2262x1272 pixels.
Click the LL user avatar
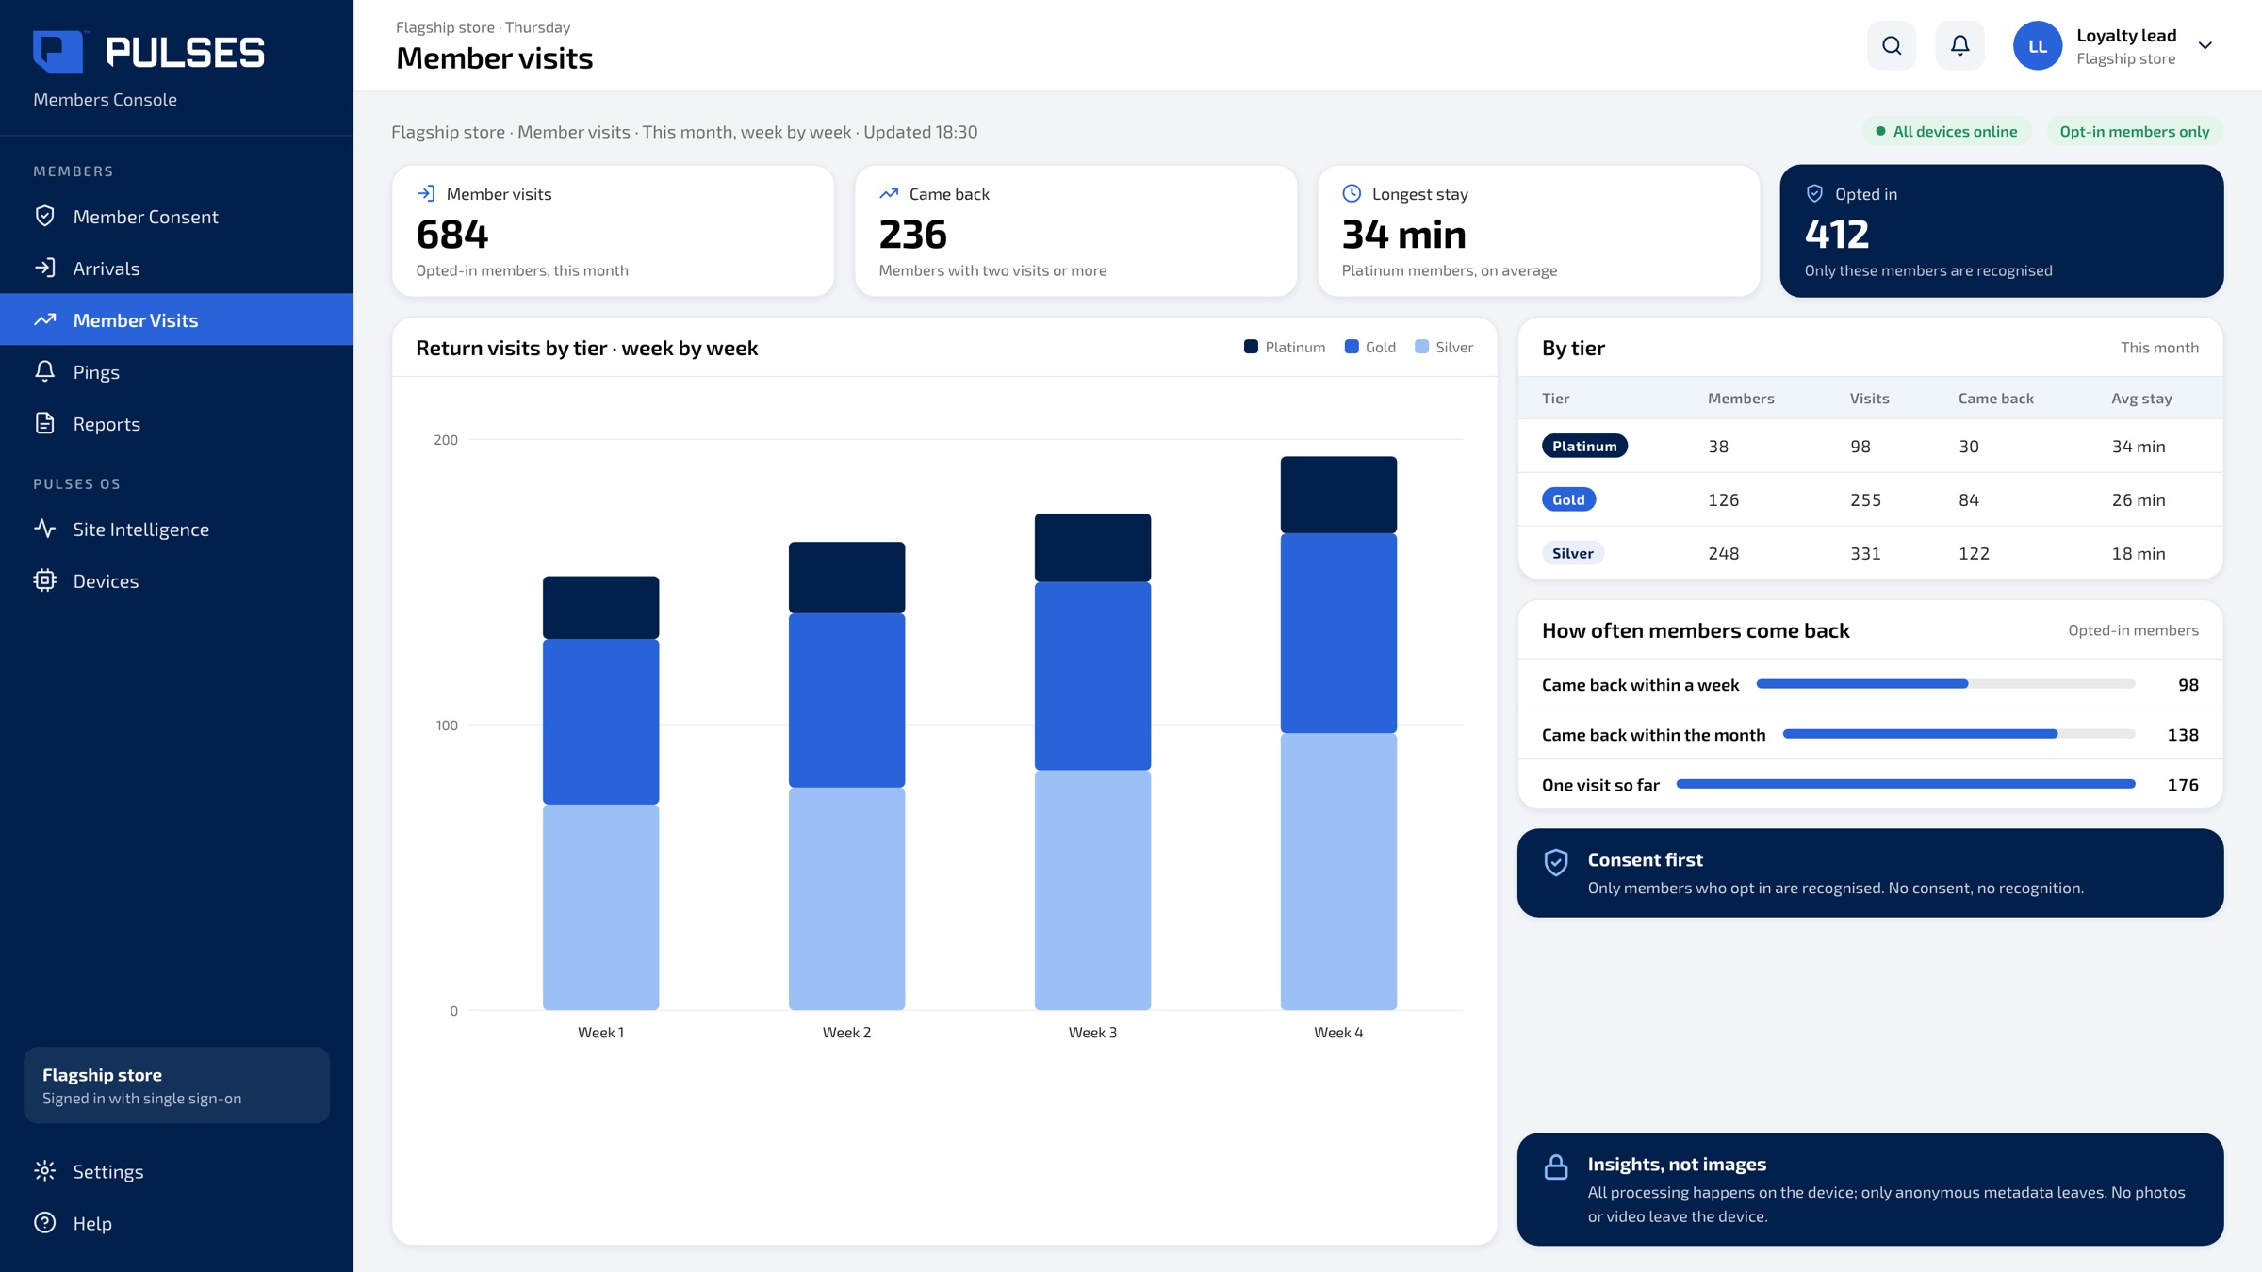click(2038, 45)
